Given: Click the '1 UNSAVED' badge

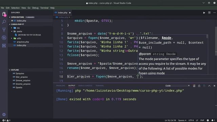Looking at the screenshot, I should click(x=30, y=17).
